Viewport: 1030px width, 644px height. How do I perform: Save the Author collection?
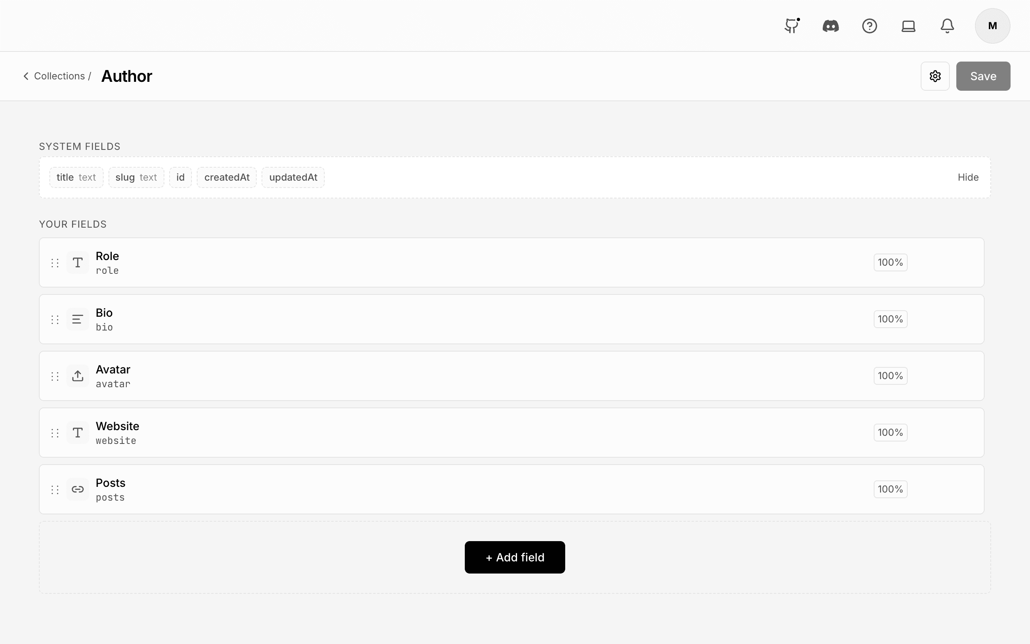pos(983,76)
